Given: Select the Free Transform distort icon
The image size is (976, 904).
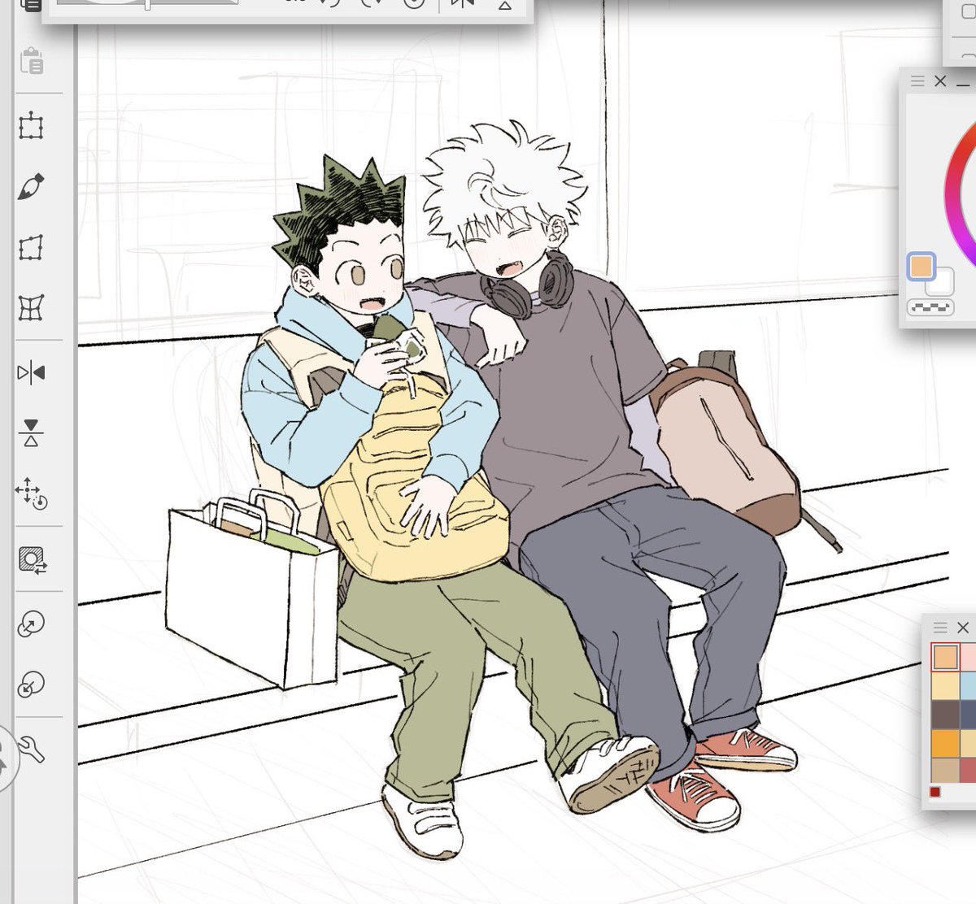Looking at the screenshot, I should (x=31, y=247).
